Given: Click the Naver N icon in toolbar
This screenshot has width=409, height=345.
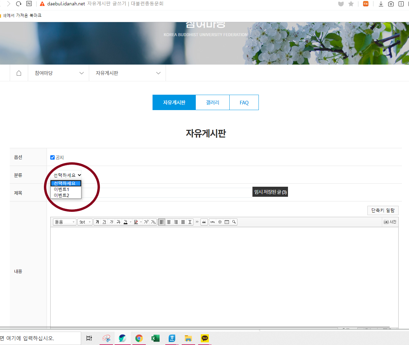Looking at the screenshot, I should (x=29, y=4).
